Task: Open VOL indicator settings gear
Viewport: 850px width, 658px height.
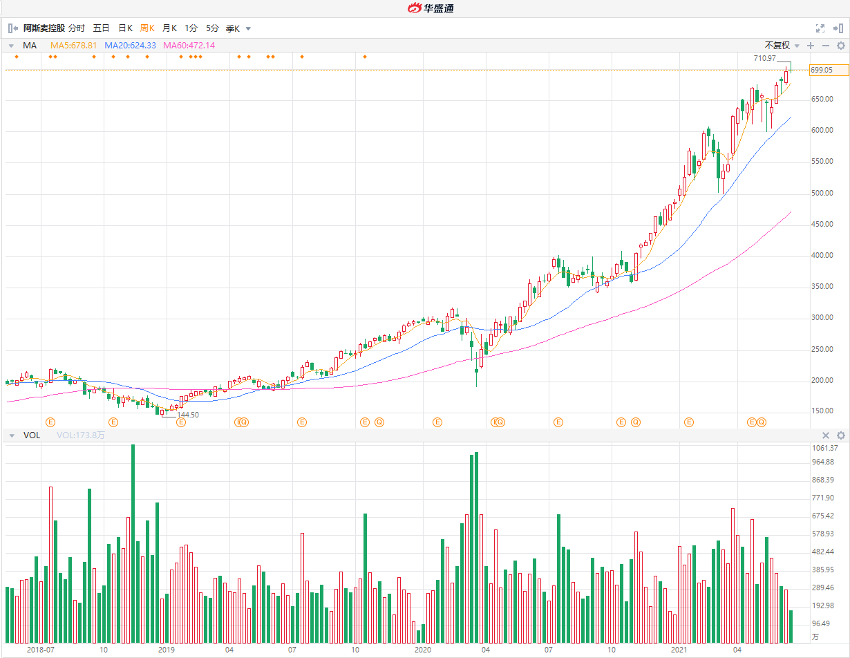Action: 841,435
